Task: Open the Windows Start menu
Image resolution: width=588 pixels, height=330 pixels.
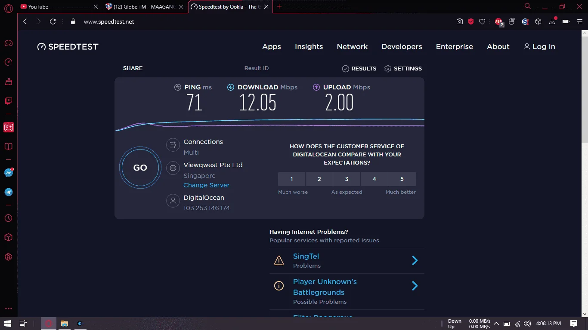Action: point(8,323)
